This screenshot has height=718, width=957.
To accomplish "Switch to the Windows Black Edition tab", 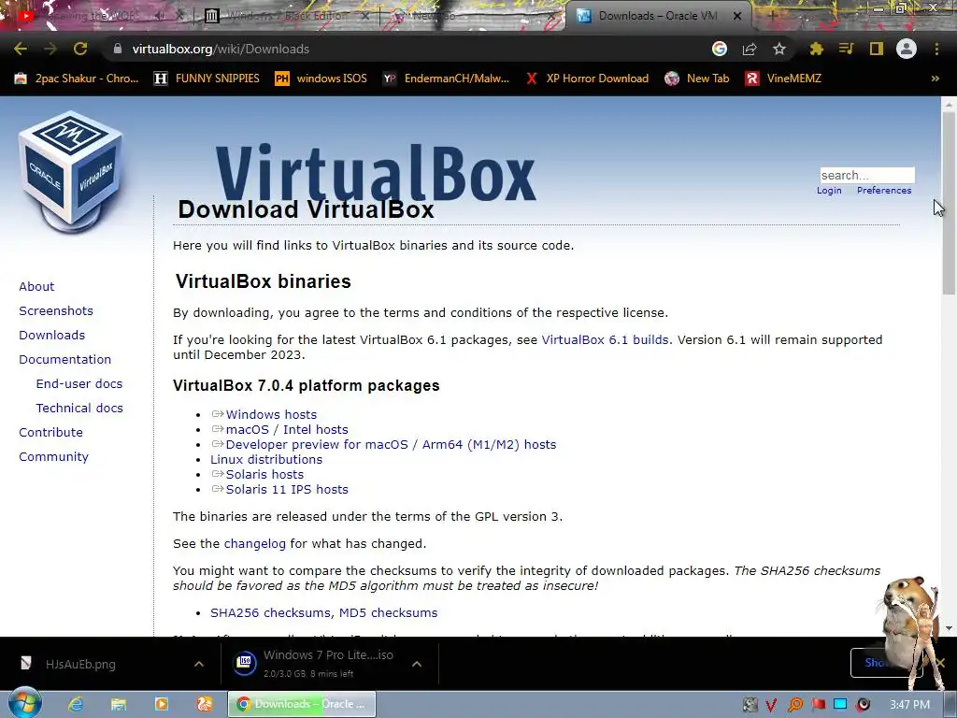I will pyautogui.click(x=287, y=16).
